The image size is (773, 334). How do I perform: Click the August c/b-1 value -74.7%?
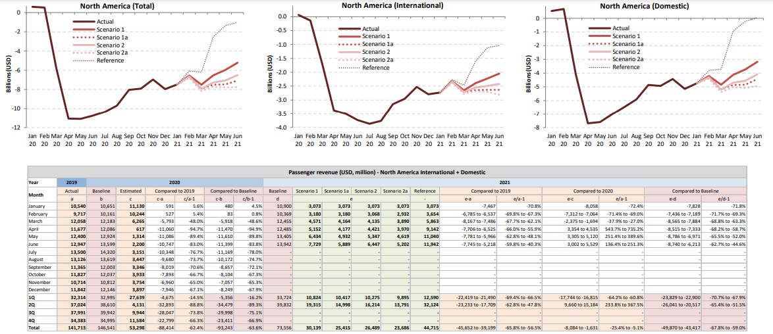tap(254, 260)
